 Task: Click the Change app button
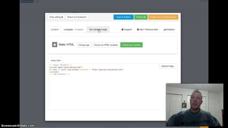point(84,45)
